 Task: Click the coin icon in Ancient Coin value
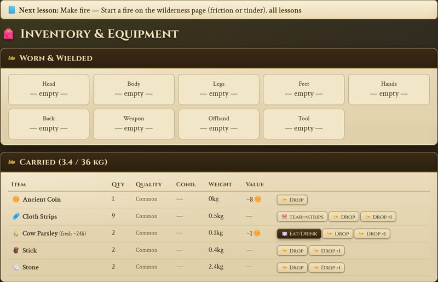258,199
